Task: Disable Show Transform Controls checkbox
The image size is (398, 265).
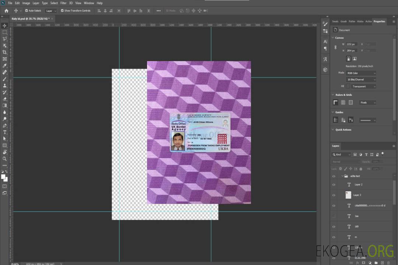Action: point(62,11)
